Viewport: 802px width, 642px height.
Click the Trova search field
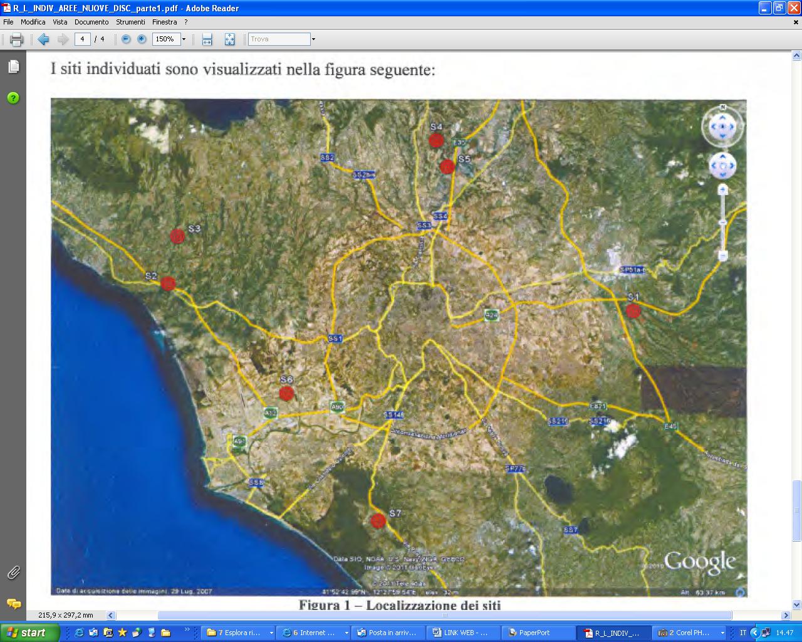pos(279,39)
